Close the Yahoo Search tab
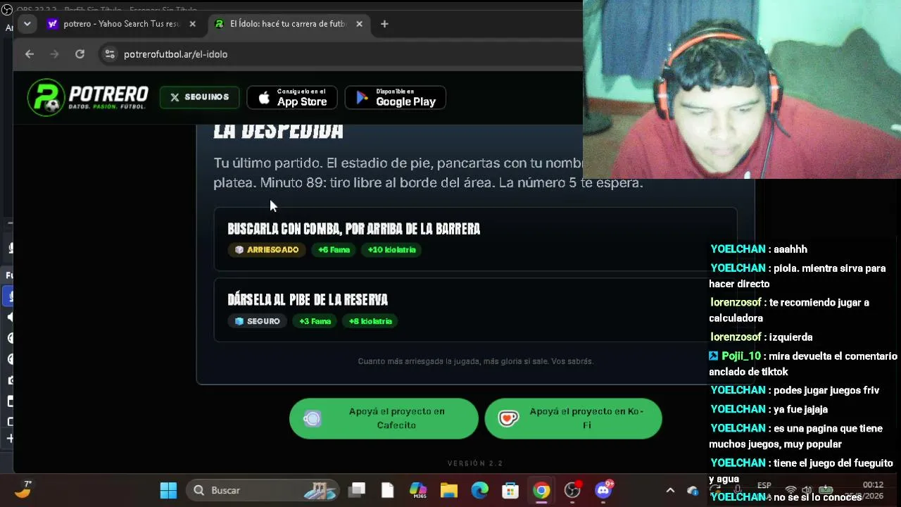 [x=193, y=24]
